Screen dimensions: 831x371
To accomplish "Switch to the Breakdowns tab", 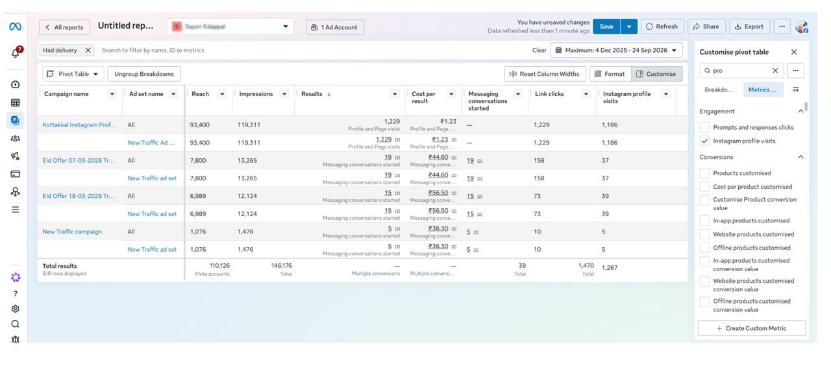I will 719,90.
